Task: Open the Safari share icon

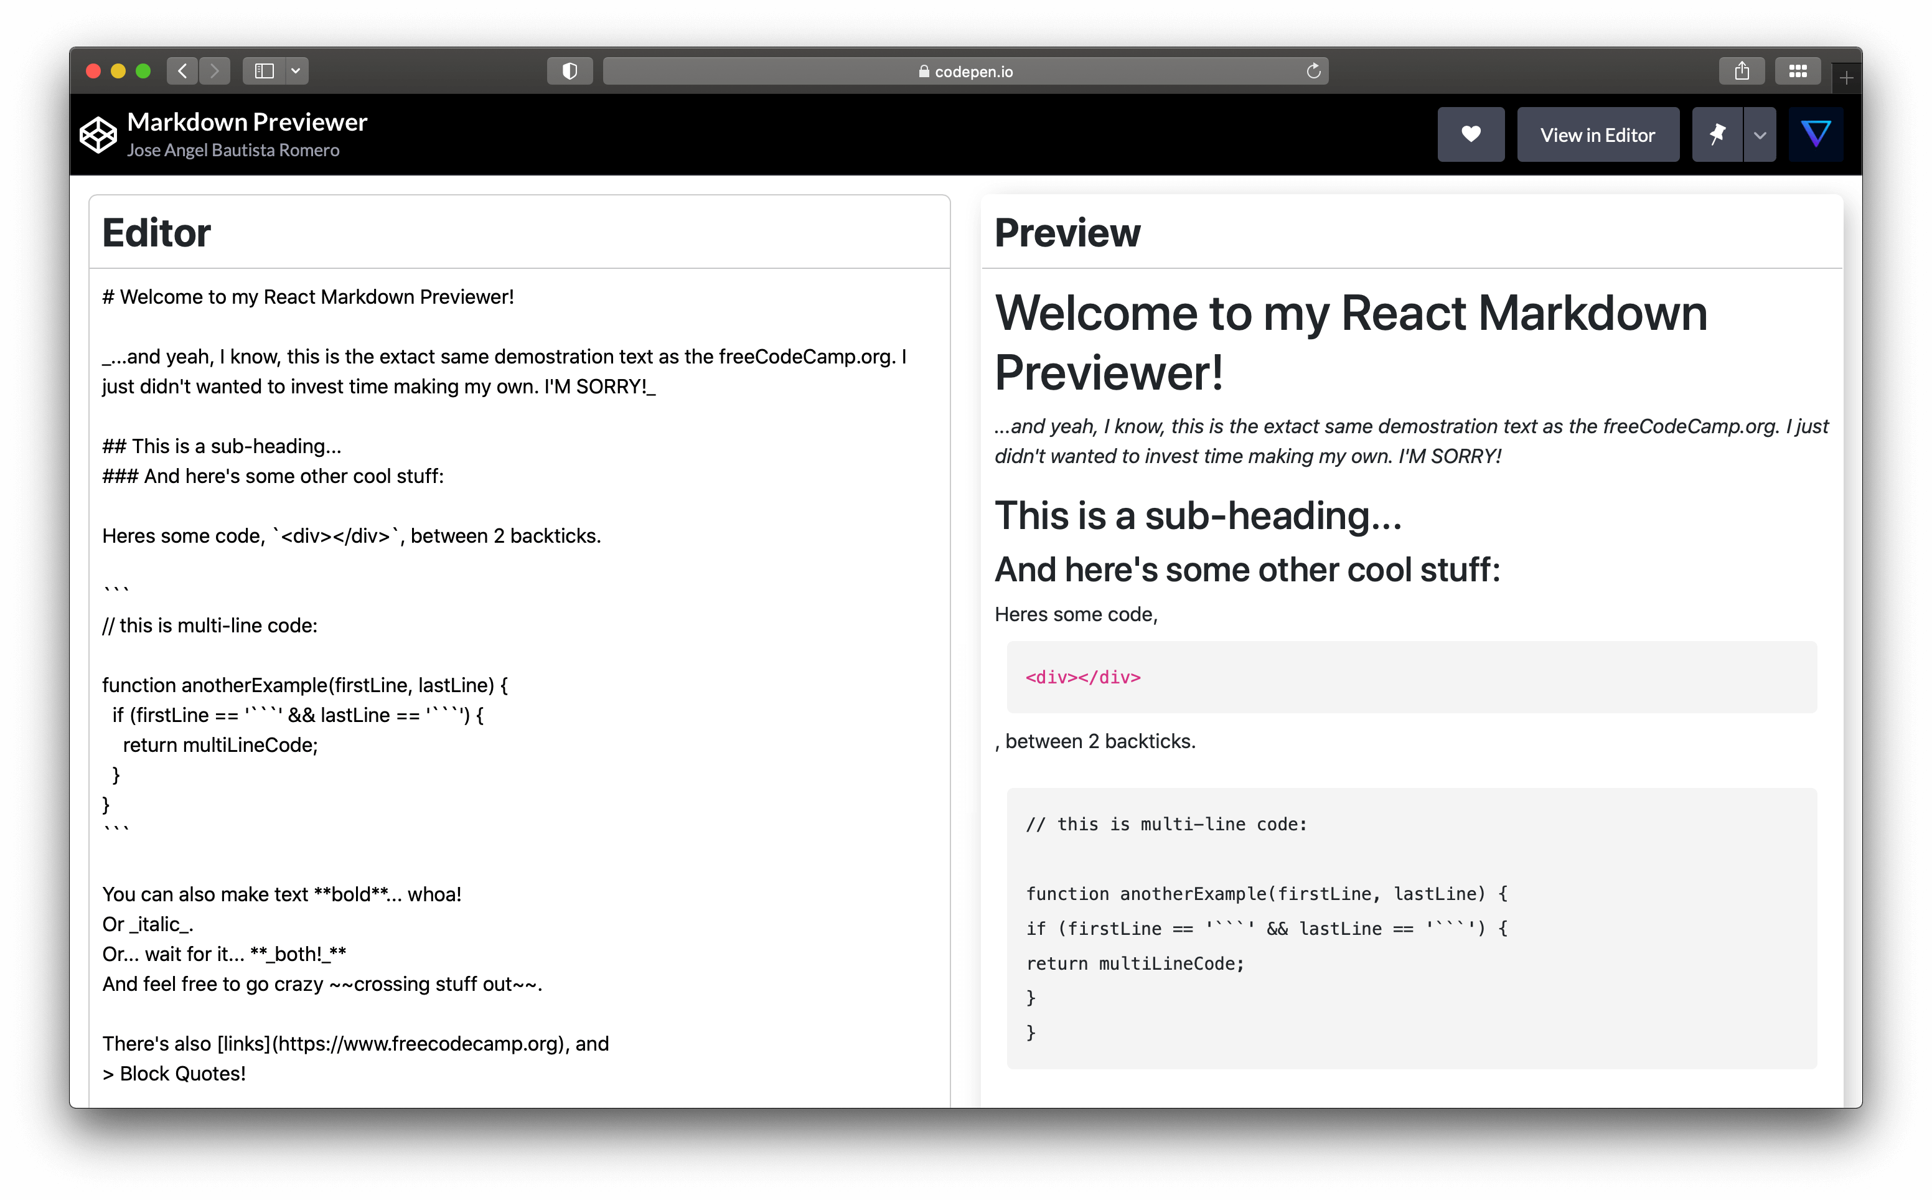Action: pyautogui.click(x=1742, y=70)
